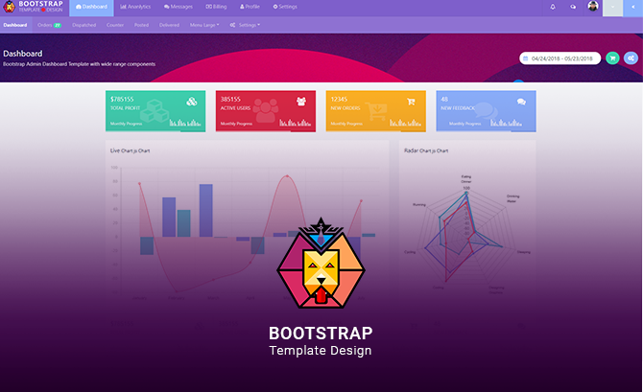Screen dimensions: 643x392
Task: Click the mini bar chart on New Orders card
Action: click(x=405, y=122)
